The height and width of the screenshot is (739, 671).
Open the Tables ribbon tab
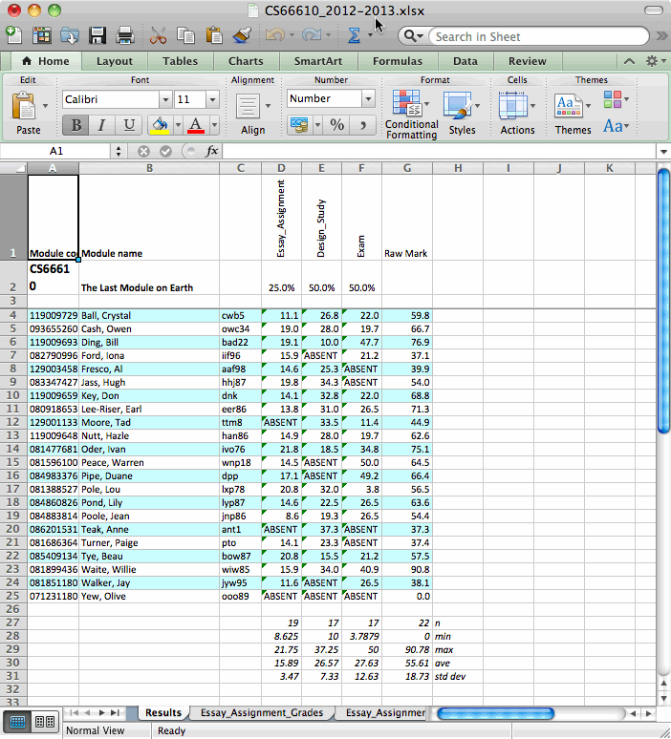(x=180, y=61)
